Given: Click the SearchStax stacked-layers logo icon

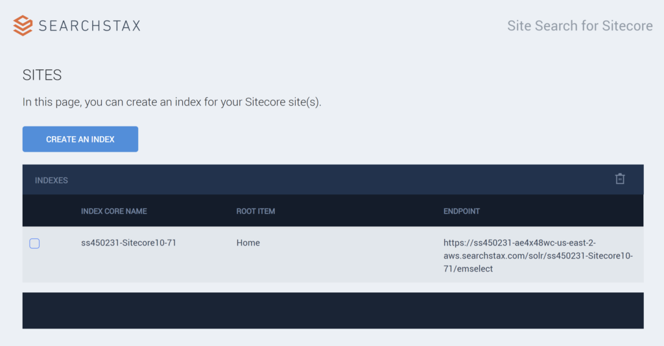Looking at the screenshot, I should point(23,25).
